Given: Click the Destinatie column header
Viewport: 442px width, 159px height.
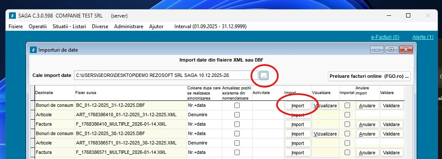Looking at the screenshot, I should 55,93.
